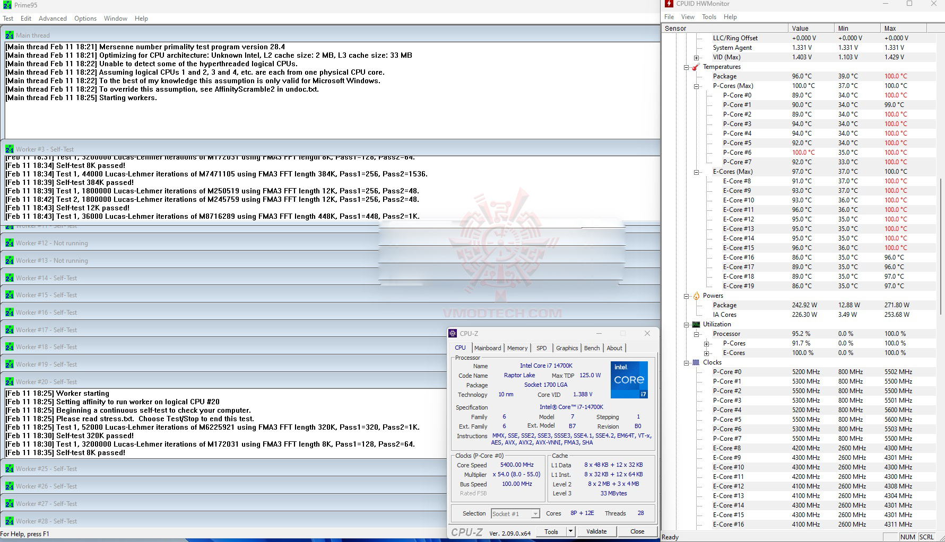Switch to the Bench tab in CPU-Z
945x542 pixels.
coord(592,348)
